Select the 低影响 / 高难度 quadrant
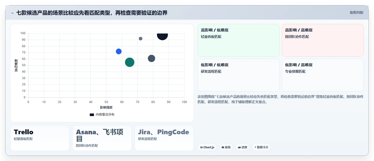The height and width of the screenshot is (161, 374). pos(323,75)
